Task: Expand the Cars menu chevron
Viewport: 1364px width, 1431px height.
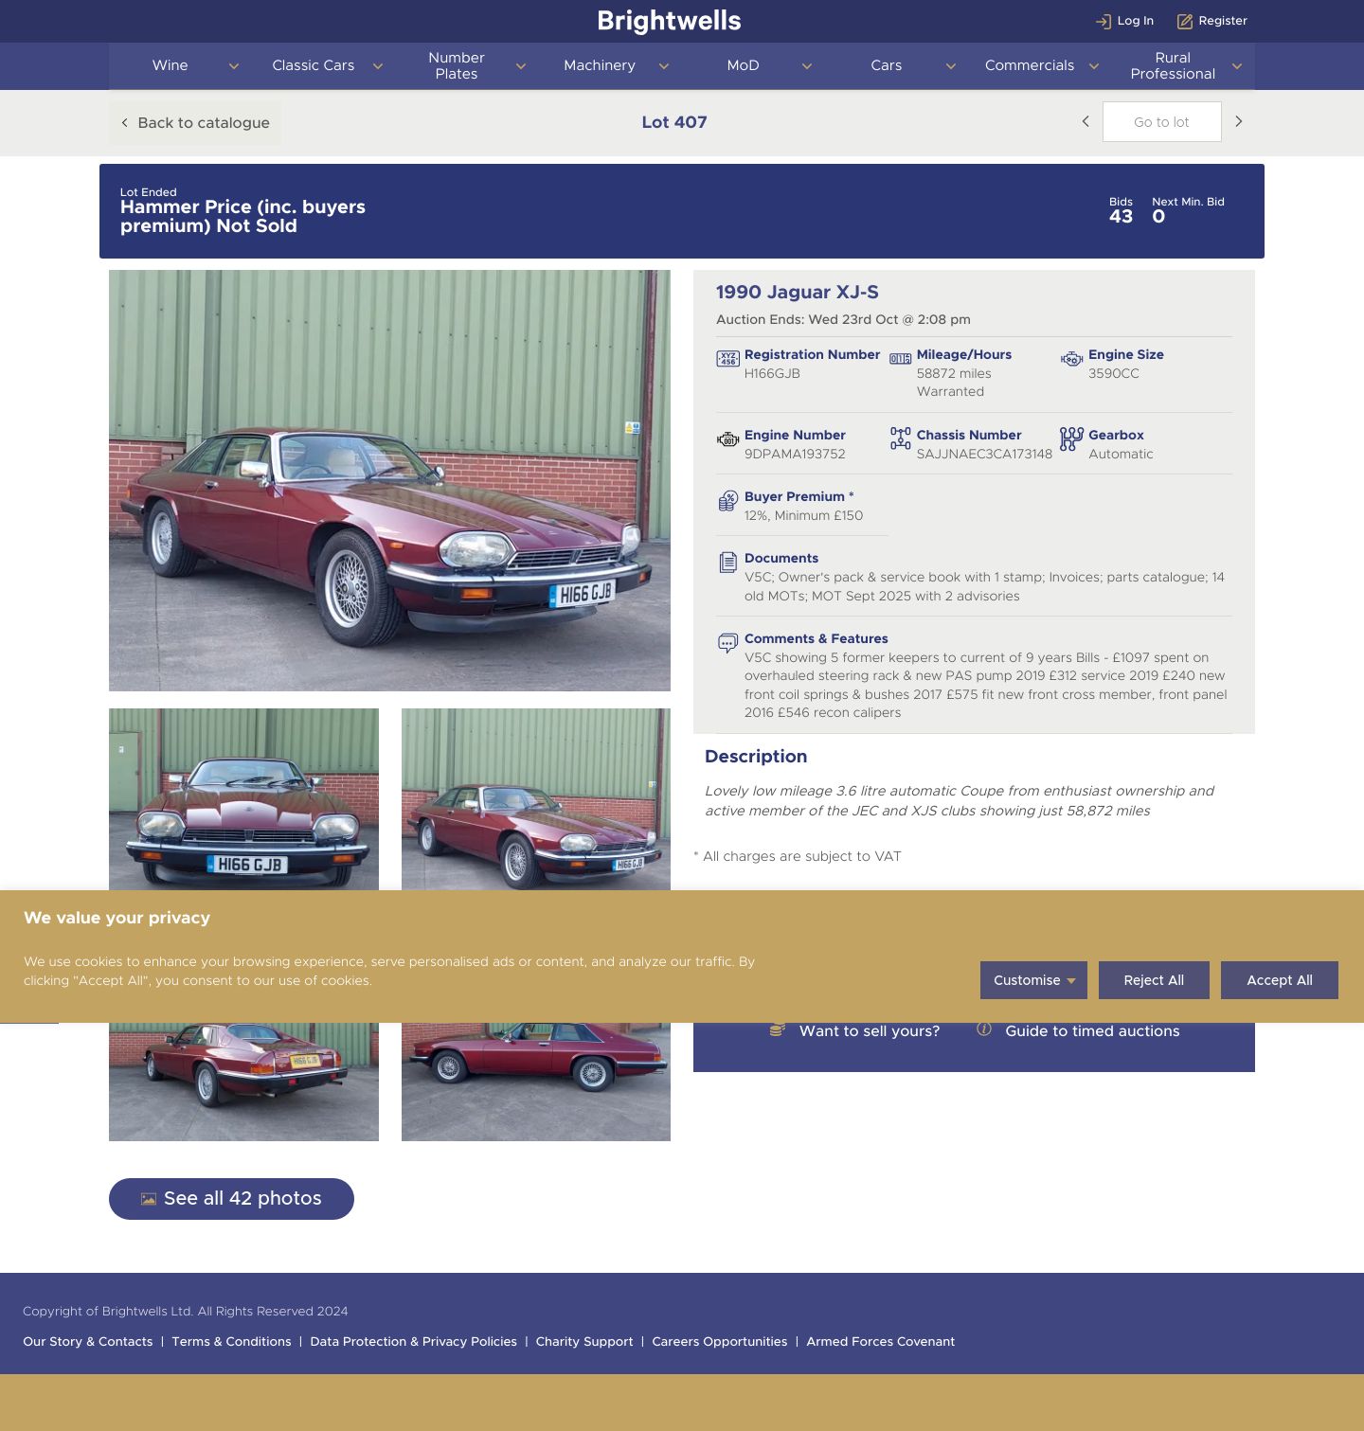Action: pyautogui.click(x=950, y=66)
